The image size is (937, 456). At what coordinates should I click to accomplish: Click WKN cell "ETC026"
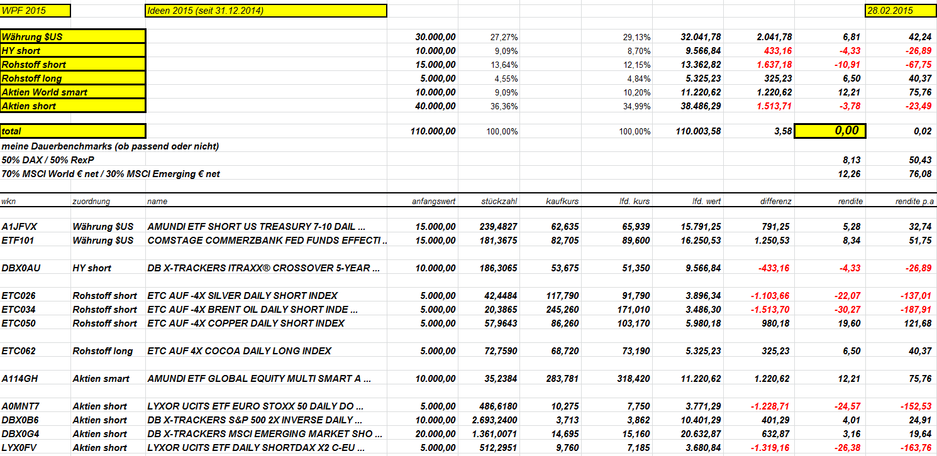pos(18,296)
